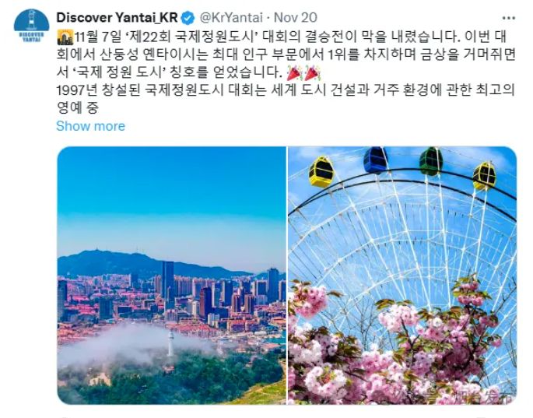Click the green gondola on the ferris wheel
This screenshot has height=418, width=533.
[x=431, y=161]
